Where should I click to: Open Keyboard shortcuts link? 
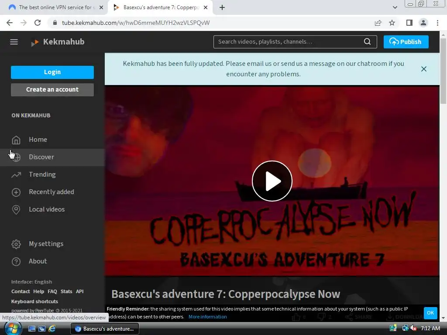click(x=34, y=301)
